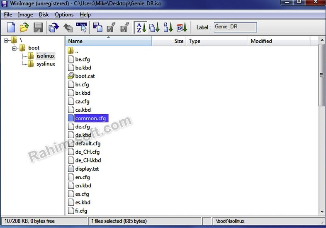Click the syslinux folder icon in tree

(31, 64)
